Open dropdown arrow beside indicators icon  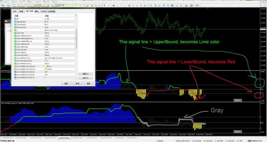(x=188, y=5)
